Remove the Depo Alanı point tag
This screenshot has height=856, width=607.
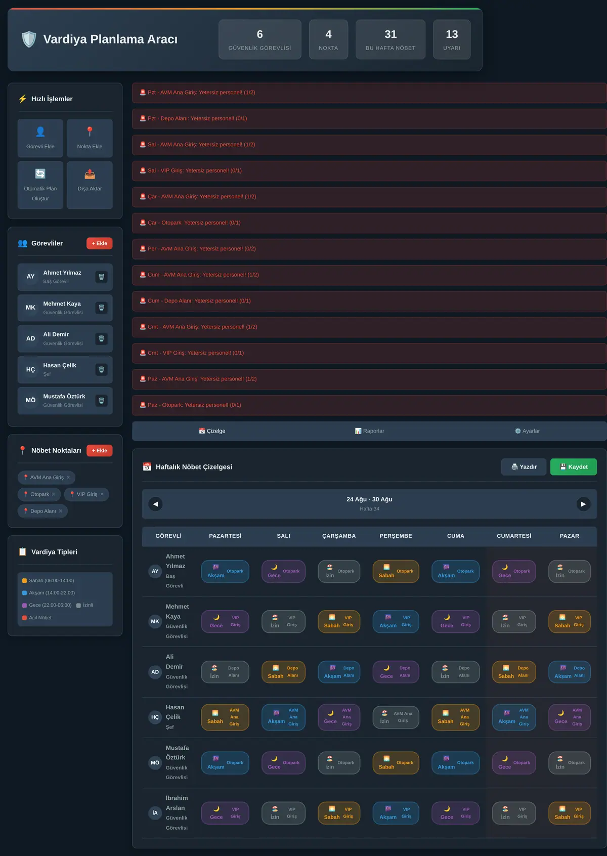pyautogui.click(x=60, y=511)
